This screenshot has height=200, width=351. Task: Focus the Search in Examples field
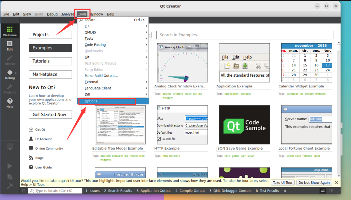point(245,35)
